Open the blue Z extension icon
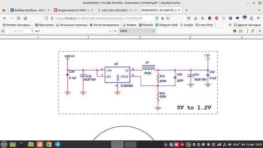Image resolution: width=263 pixels, height=148 pixels. [x=231, y=18]
